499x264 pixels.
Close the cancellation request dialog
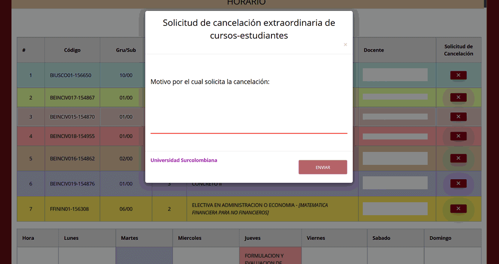coord(345,45)
